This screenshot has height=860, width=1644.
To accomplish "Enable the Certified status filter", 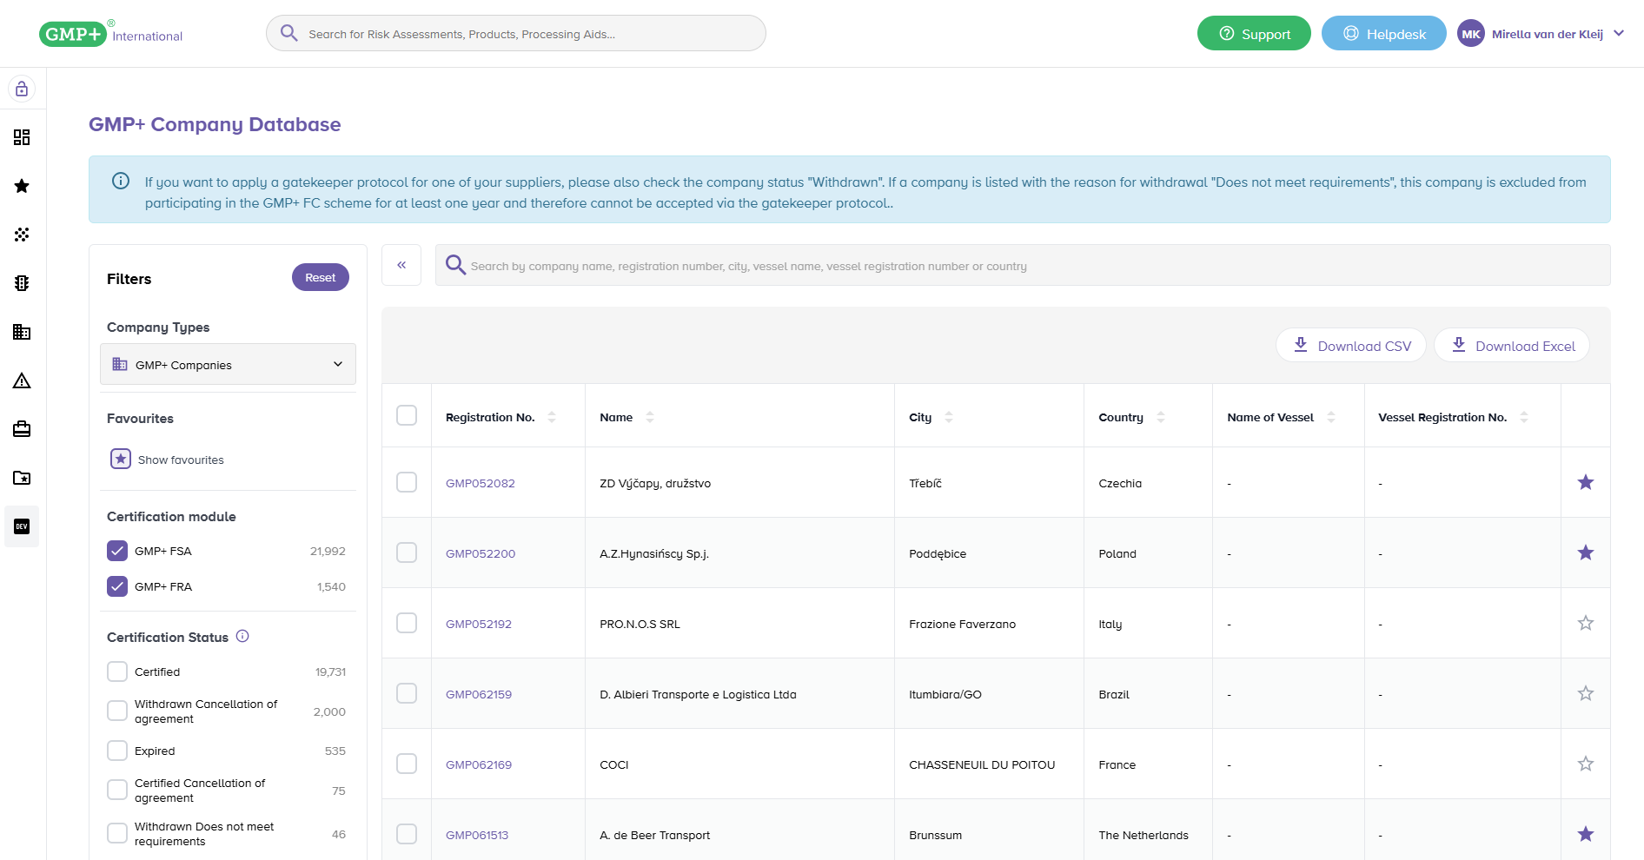I will coord(117,671).
